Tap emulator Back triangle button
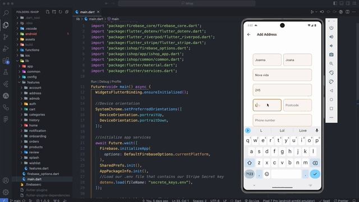This screenshot has height=202, width=359. [x=332, y=90]
